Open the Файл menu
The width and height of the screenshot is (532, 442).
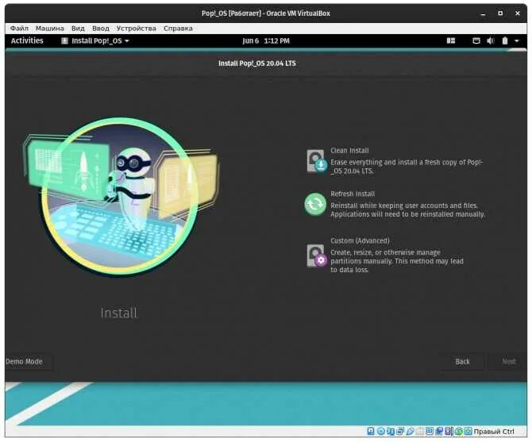pos(19,29)
